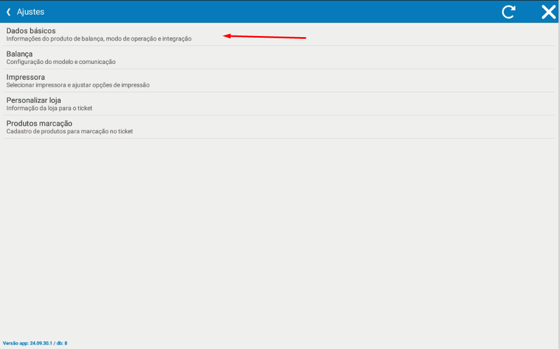Go to Personalizar loja
Image resolution: width=559 pixels, height=349 pixels.
click(x=34, y=100)
